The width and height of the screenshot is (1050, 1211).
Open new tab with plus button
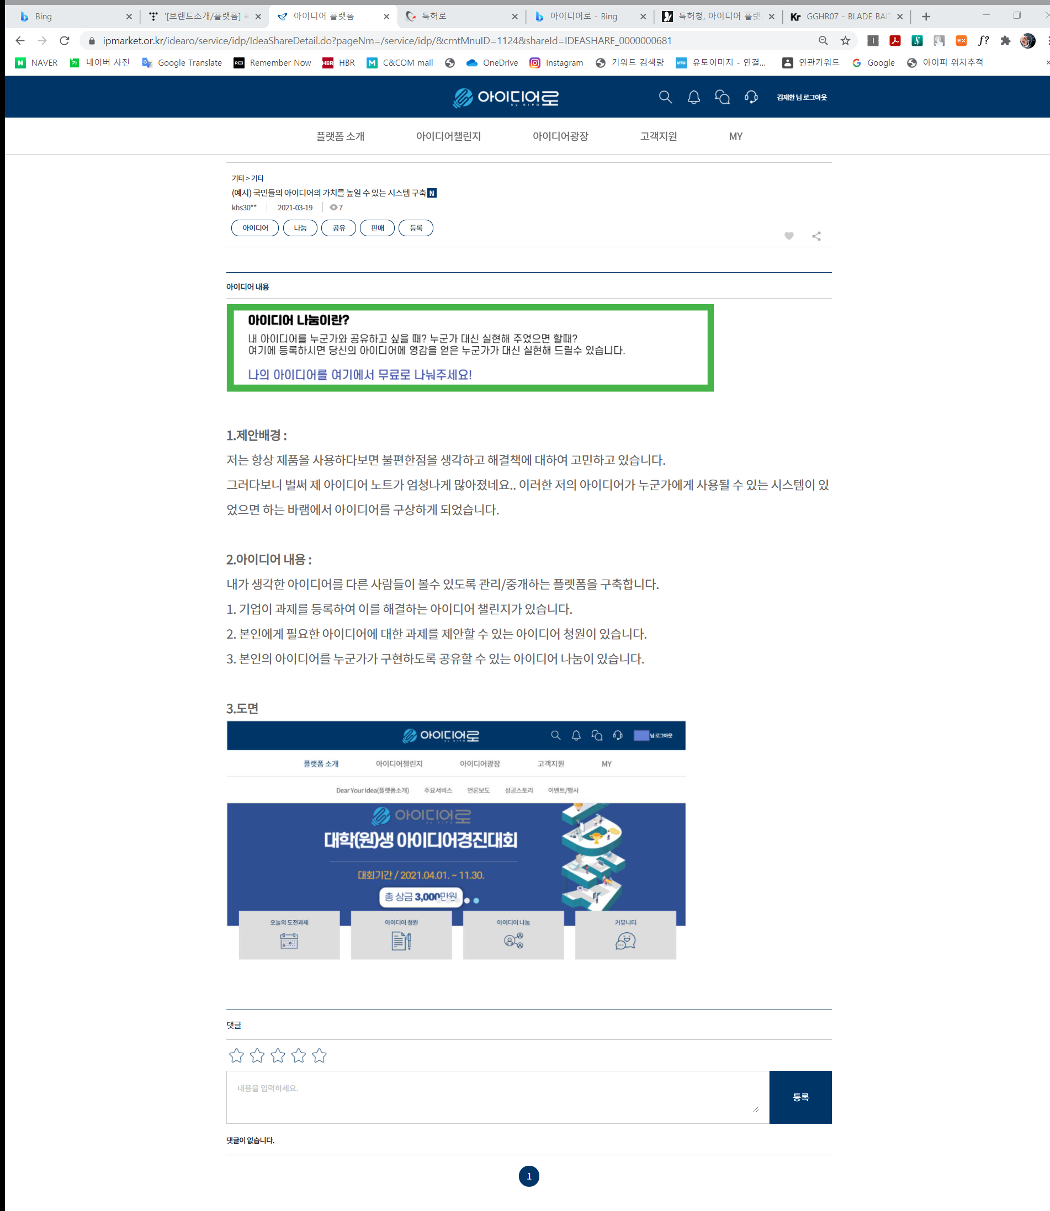tap(926, 17)
